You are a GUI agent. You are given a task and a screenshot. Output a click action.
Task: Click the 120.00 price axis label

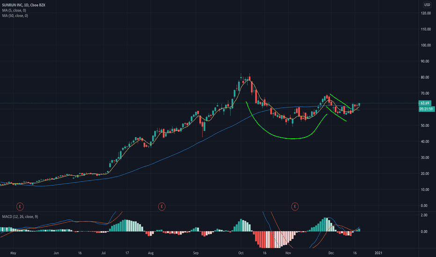tap(426, 13)
